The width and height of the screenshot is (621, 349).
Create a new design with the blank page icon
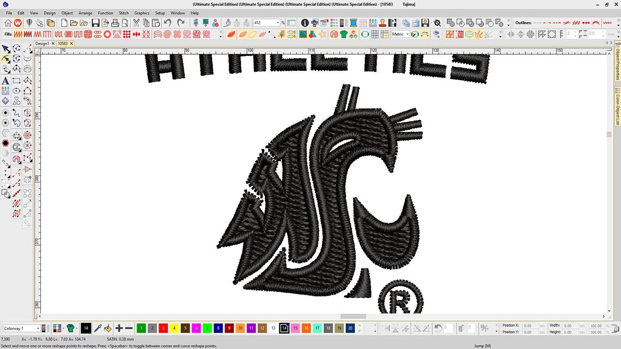pos(64,23)
